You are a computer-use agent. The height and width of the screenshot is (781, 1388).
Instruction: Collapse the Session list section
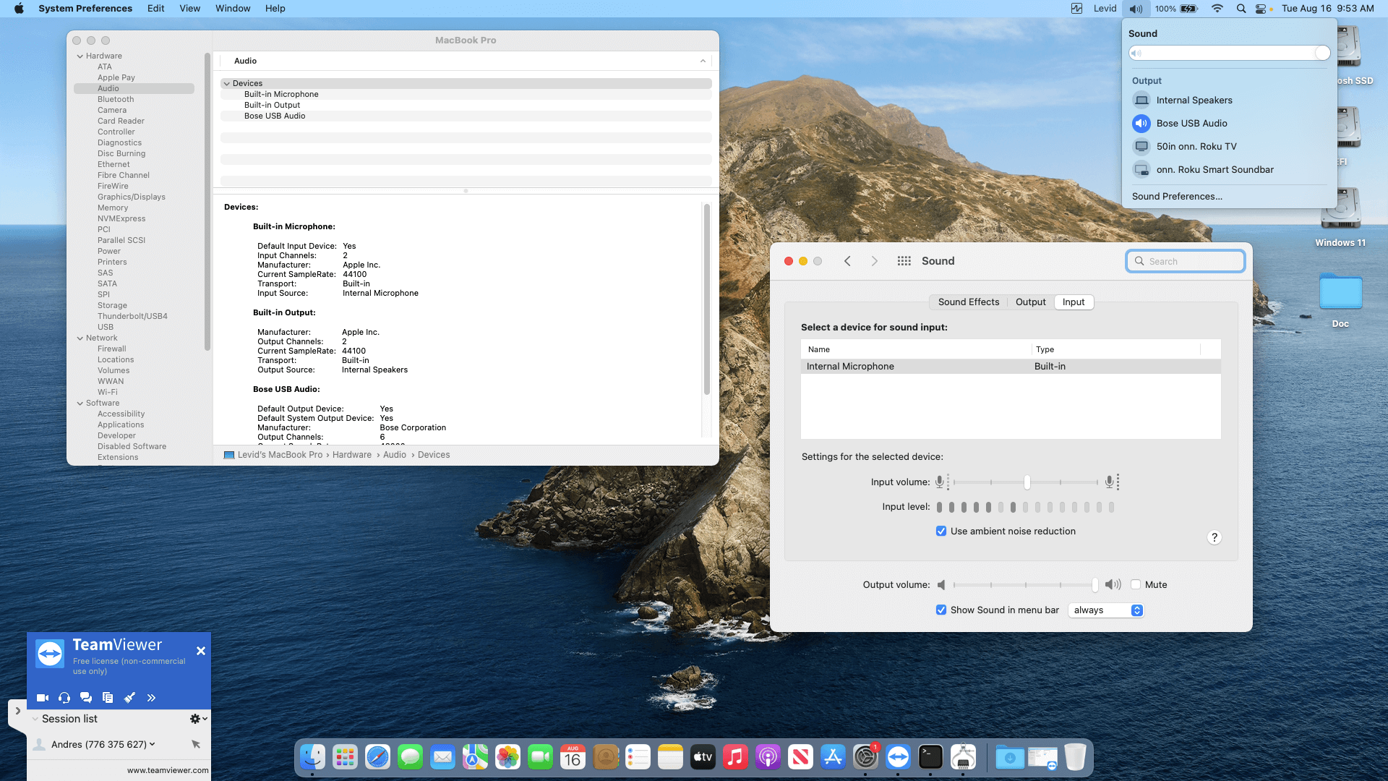pos(35,719)
